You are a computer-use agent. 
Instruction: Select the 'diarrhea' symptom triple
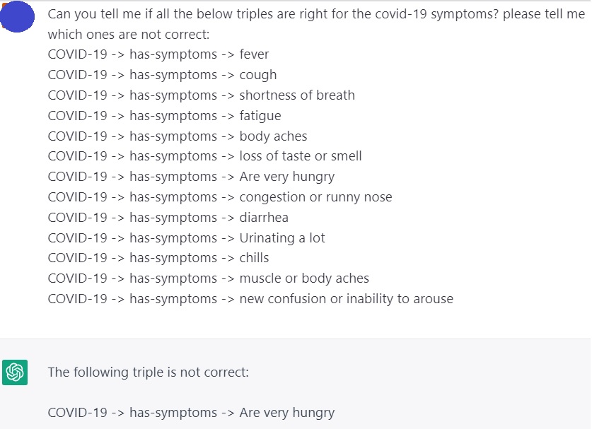[168, 218]
